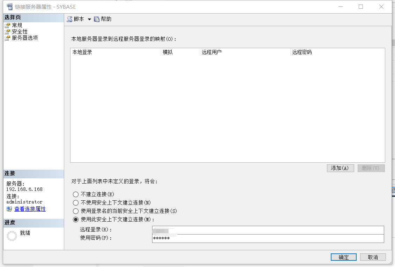The width and height of the screenshot is (395, 267).
Task: Click the 服务器选项 page icon
Action: click(7, 38)
